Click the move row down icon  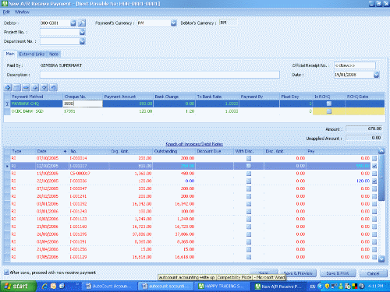tap(44, 87)
